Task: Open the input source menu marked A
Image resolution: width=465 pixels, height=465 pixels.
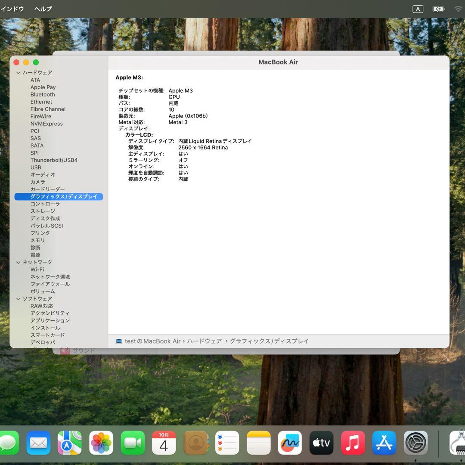Action: [x=417, y=9]
